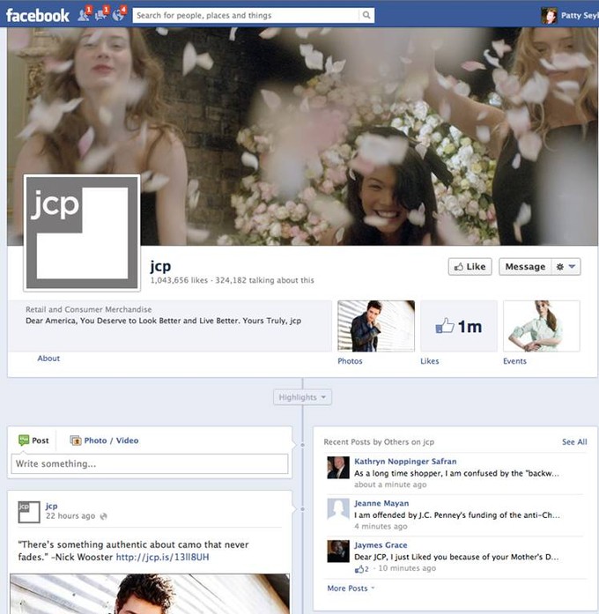
Task: Click the Photo / Video camera icon
Action: [75, 440]
